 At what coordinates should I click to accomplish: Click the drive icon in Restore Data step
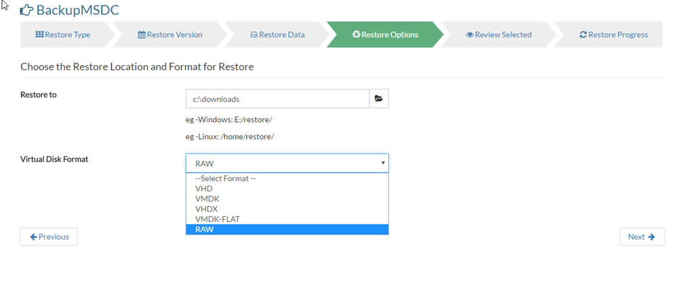coord(253,35)
